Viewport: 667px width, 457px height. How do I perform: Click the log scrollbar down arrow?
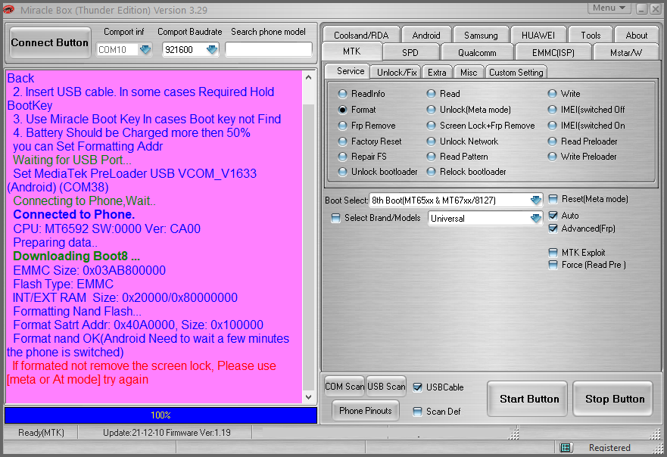[x=308, y=397]
